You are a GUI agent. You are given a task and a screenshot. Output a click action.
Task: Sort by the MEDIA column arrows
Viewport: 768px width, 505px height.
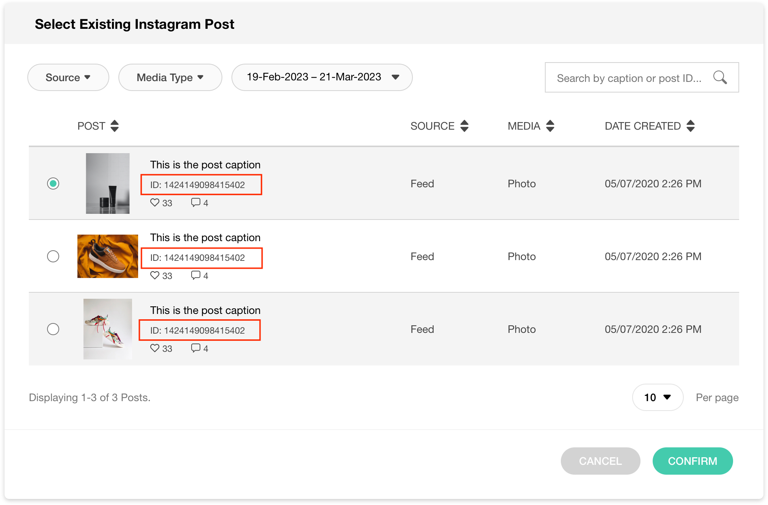(x=550, y=125)
